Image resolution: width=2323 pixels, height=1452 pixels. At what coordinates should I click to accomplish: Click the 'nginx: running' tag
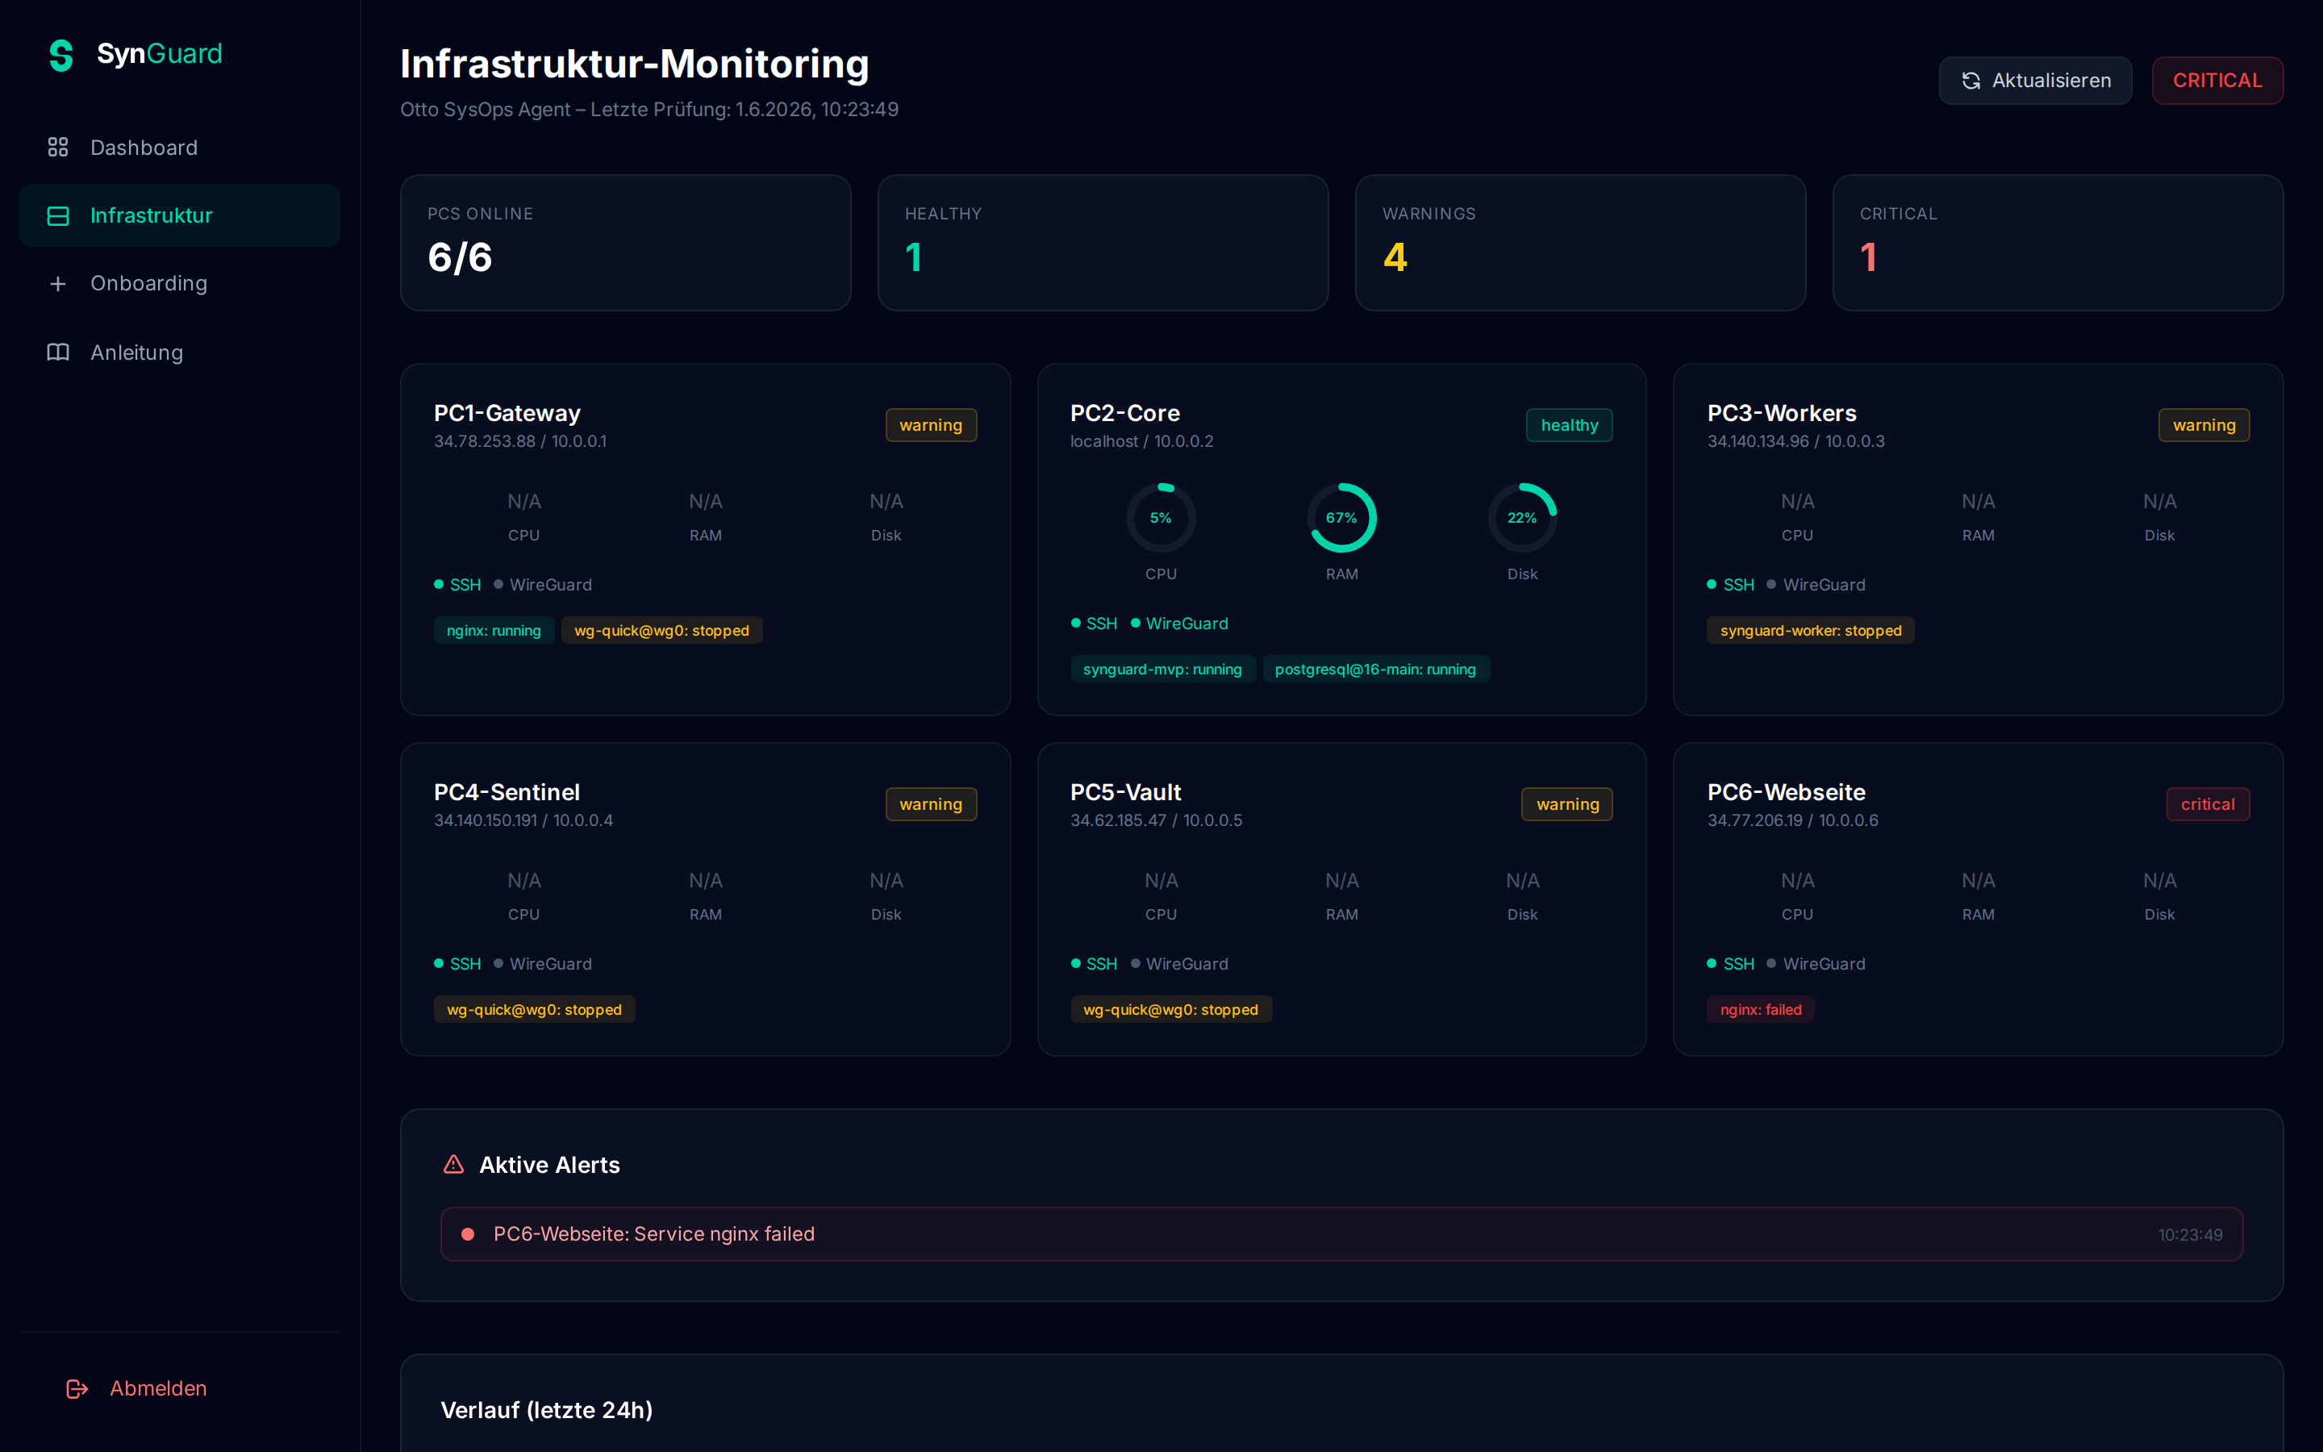(x=494, y=631)
